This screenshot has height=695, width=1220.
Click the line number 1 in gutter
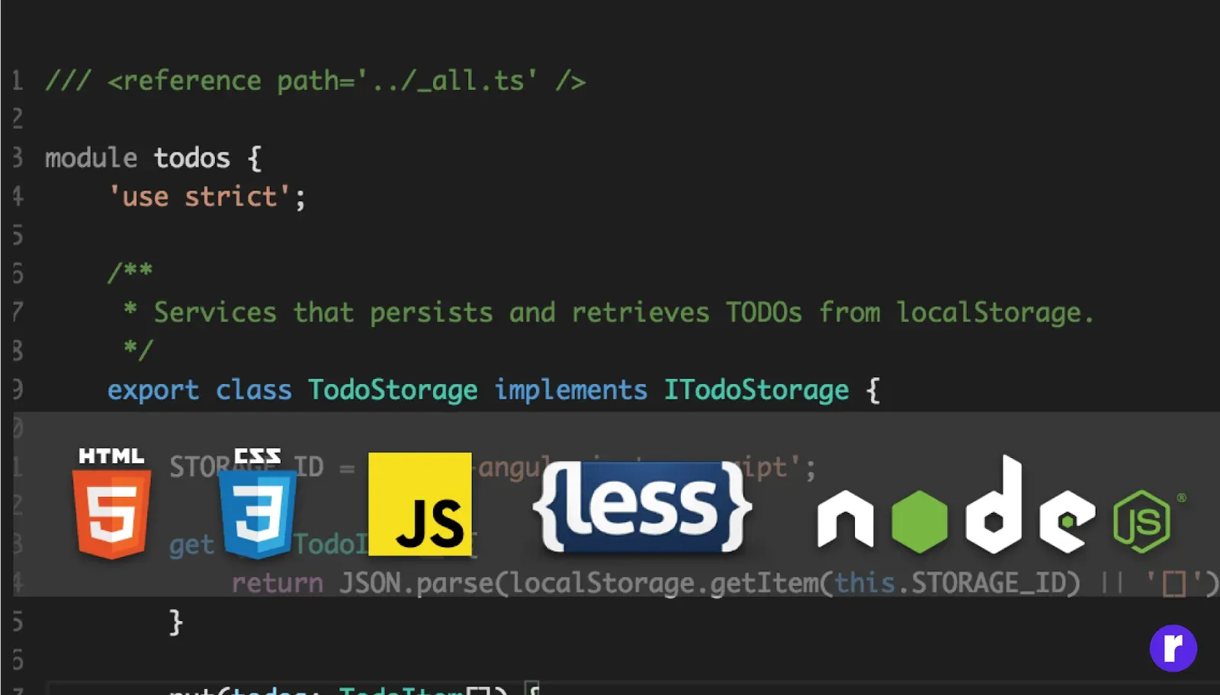[18, 81]
